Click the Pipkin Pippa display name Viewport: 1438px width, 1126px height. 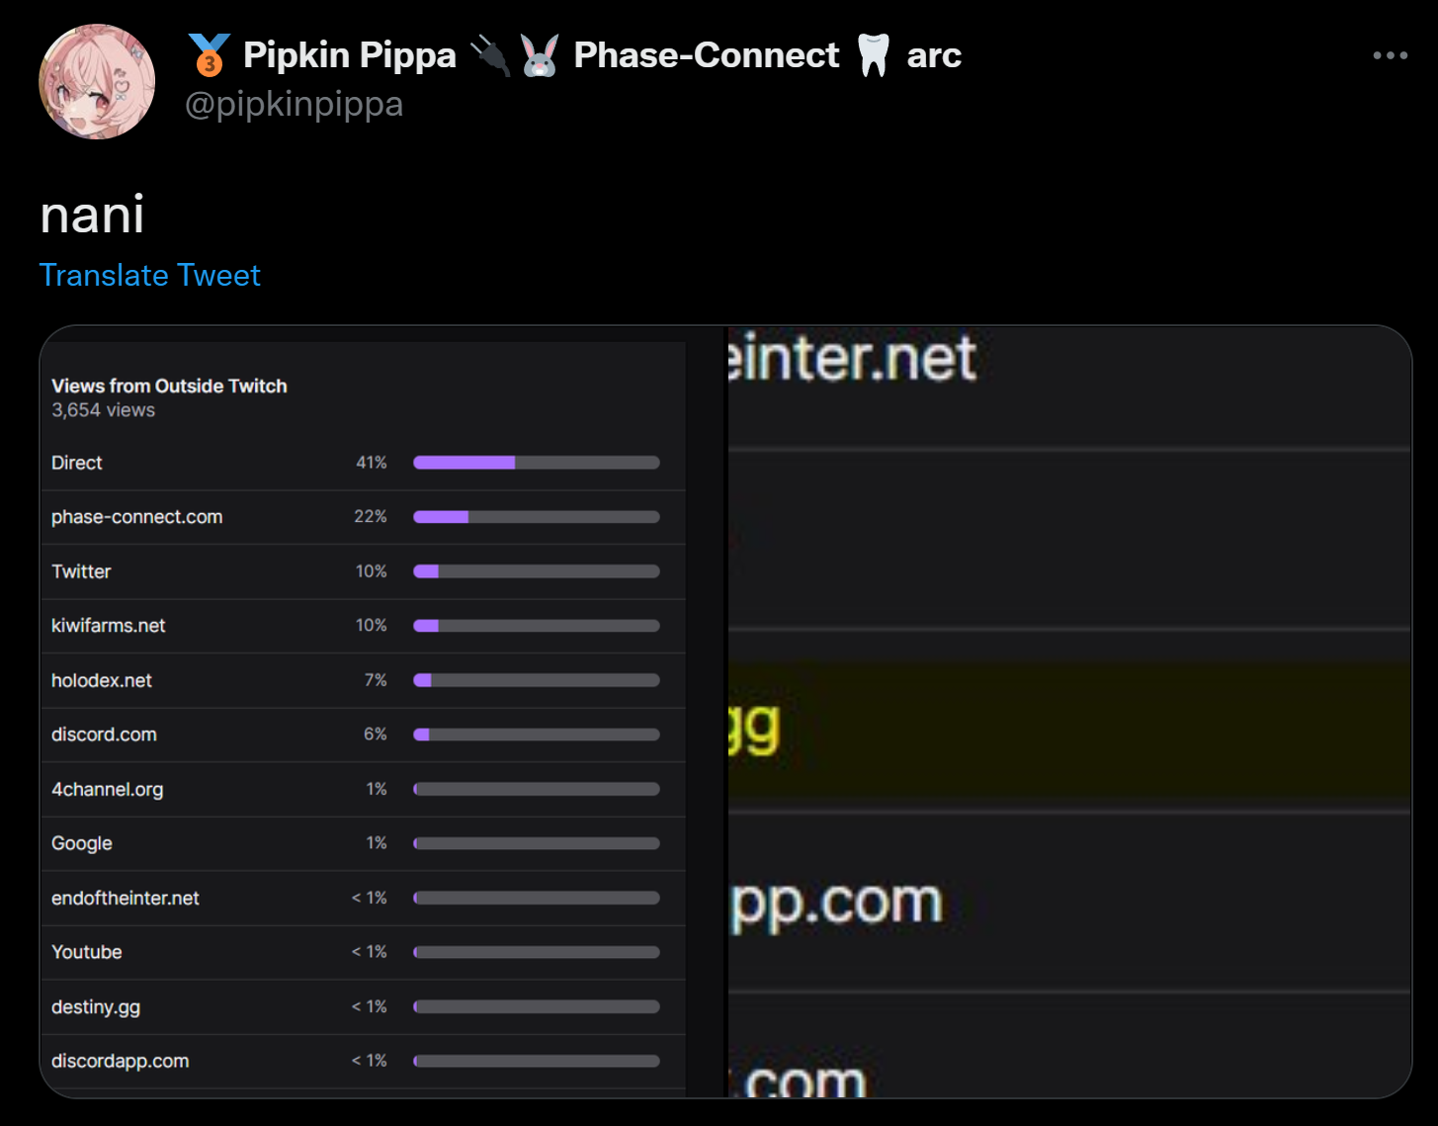click(x=349, y=55)
